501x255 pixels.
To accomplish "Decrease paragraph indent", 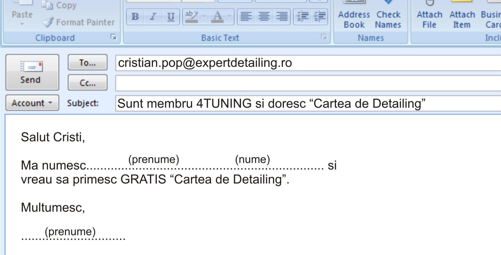I will 302,17.
